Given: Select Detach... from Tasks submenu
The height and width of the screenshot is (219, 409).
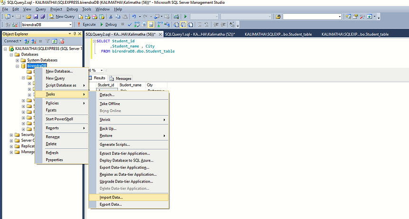Looking at the screenshot, I should 128,95.
